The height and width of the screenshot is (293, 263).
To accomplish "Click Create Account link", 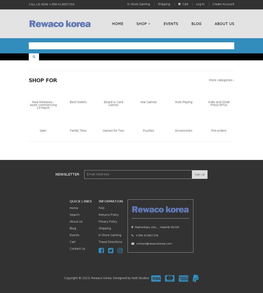I will [x=223, y=4].
